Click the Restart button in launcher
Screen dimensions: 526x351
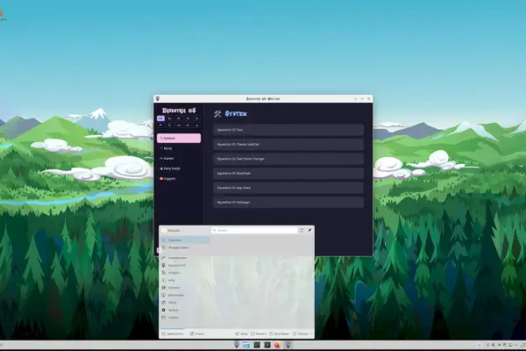click(x=259, y=333)
